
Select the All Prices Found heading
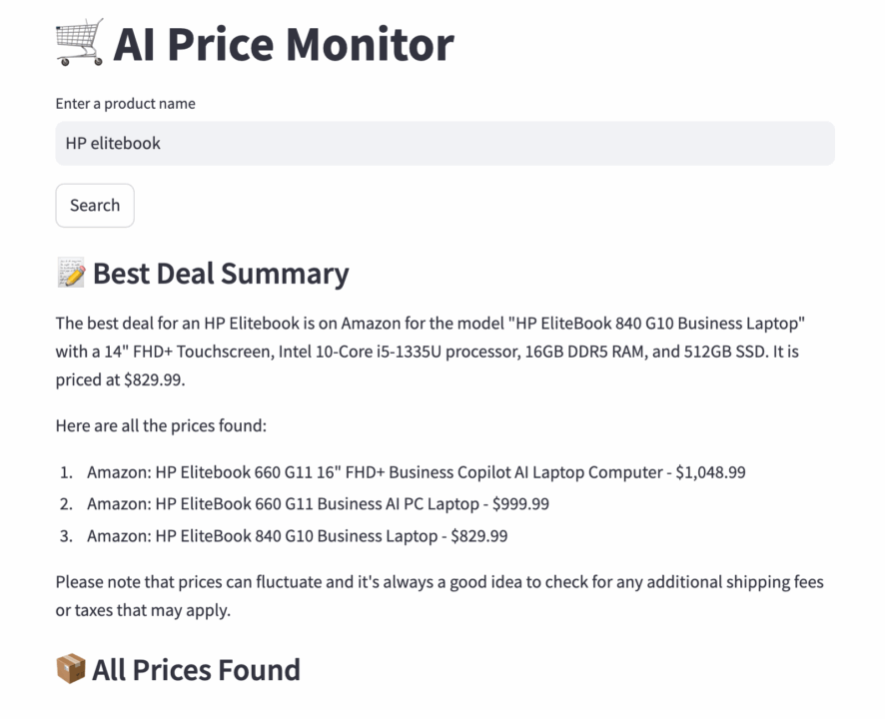pyautogui.click(x=196, y=669)
